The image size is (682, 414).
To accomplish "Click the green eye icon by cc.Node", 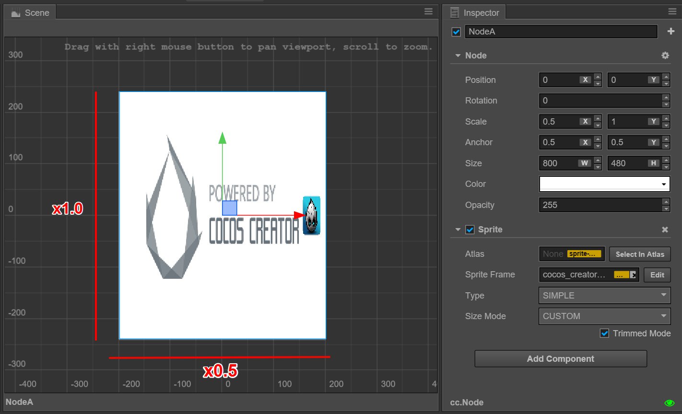I will (669, 403).
